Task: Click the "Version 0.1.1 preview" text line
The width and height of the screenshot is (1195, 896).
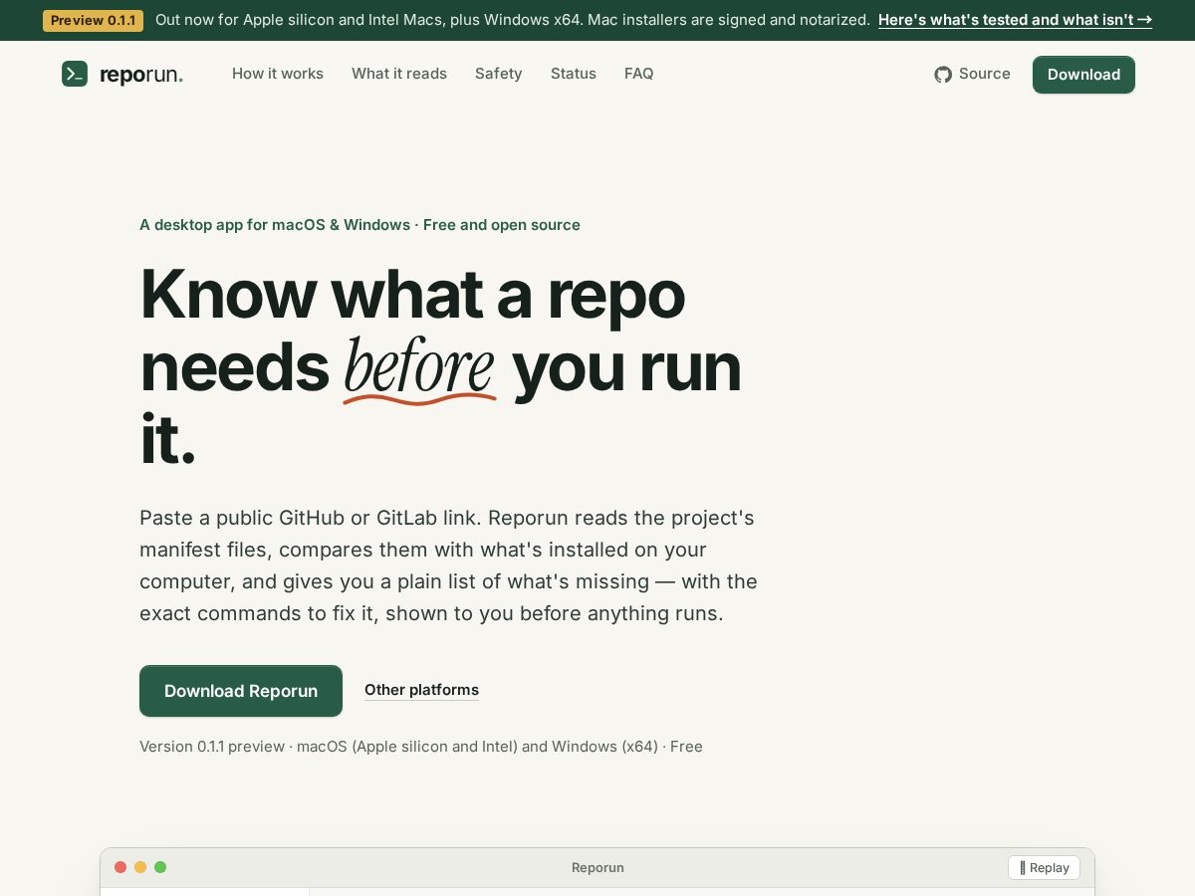Action: [x=421, y=747]
